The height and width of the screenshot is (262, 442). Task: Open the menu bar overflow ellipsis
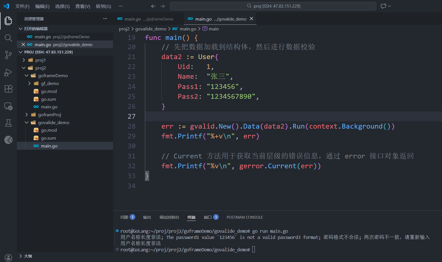click(121, 6)
